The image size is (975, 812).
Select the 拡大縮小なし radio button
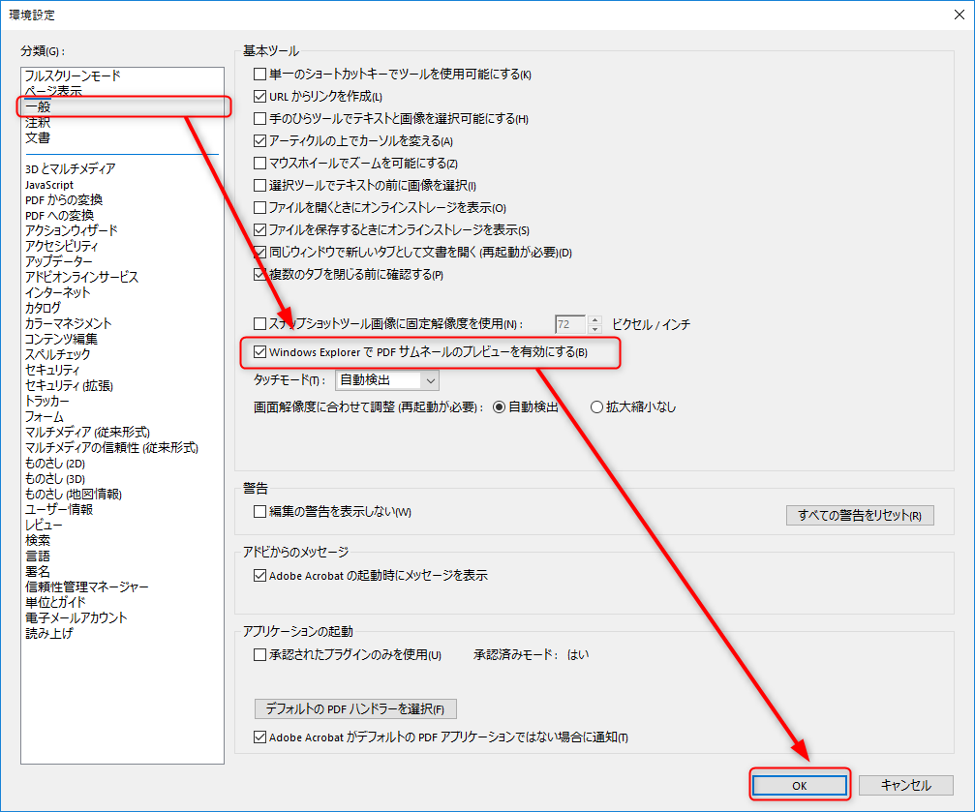point(597,406)
